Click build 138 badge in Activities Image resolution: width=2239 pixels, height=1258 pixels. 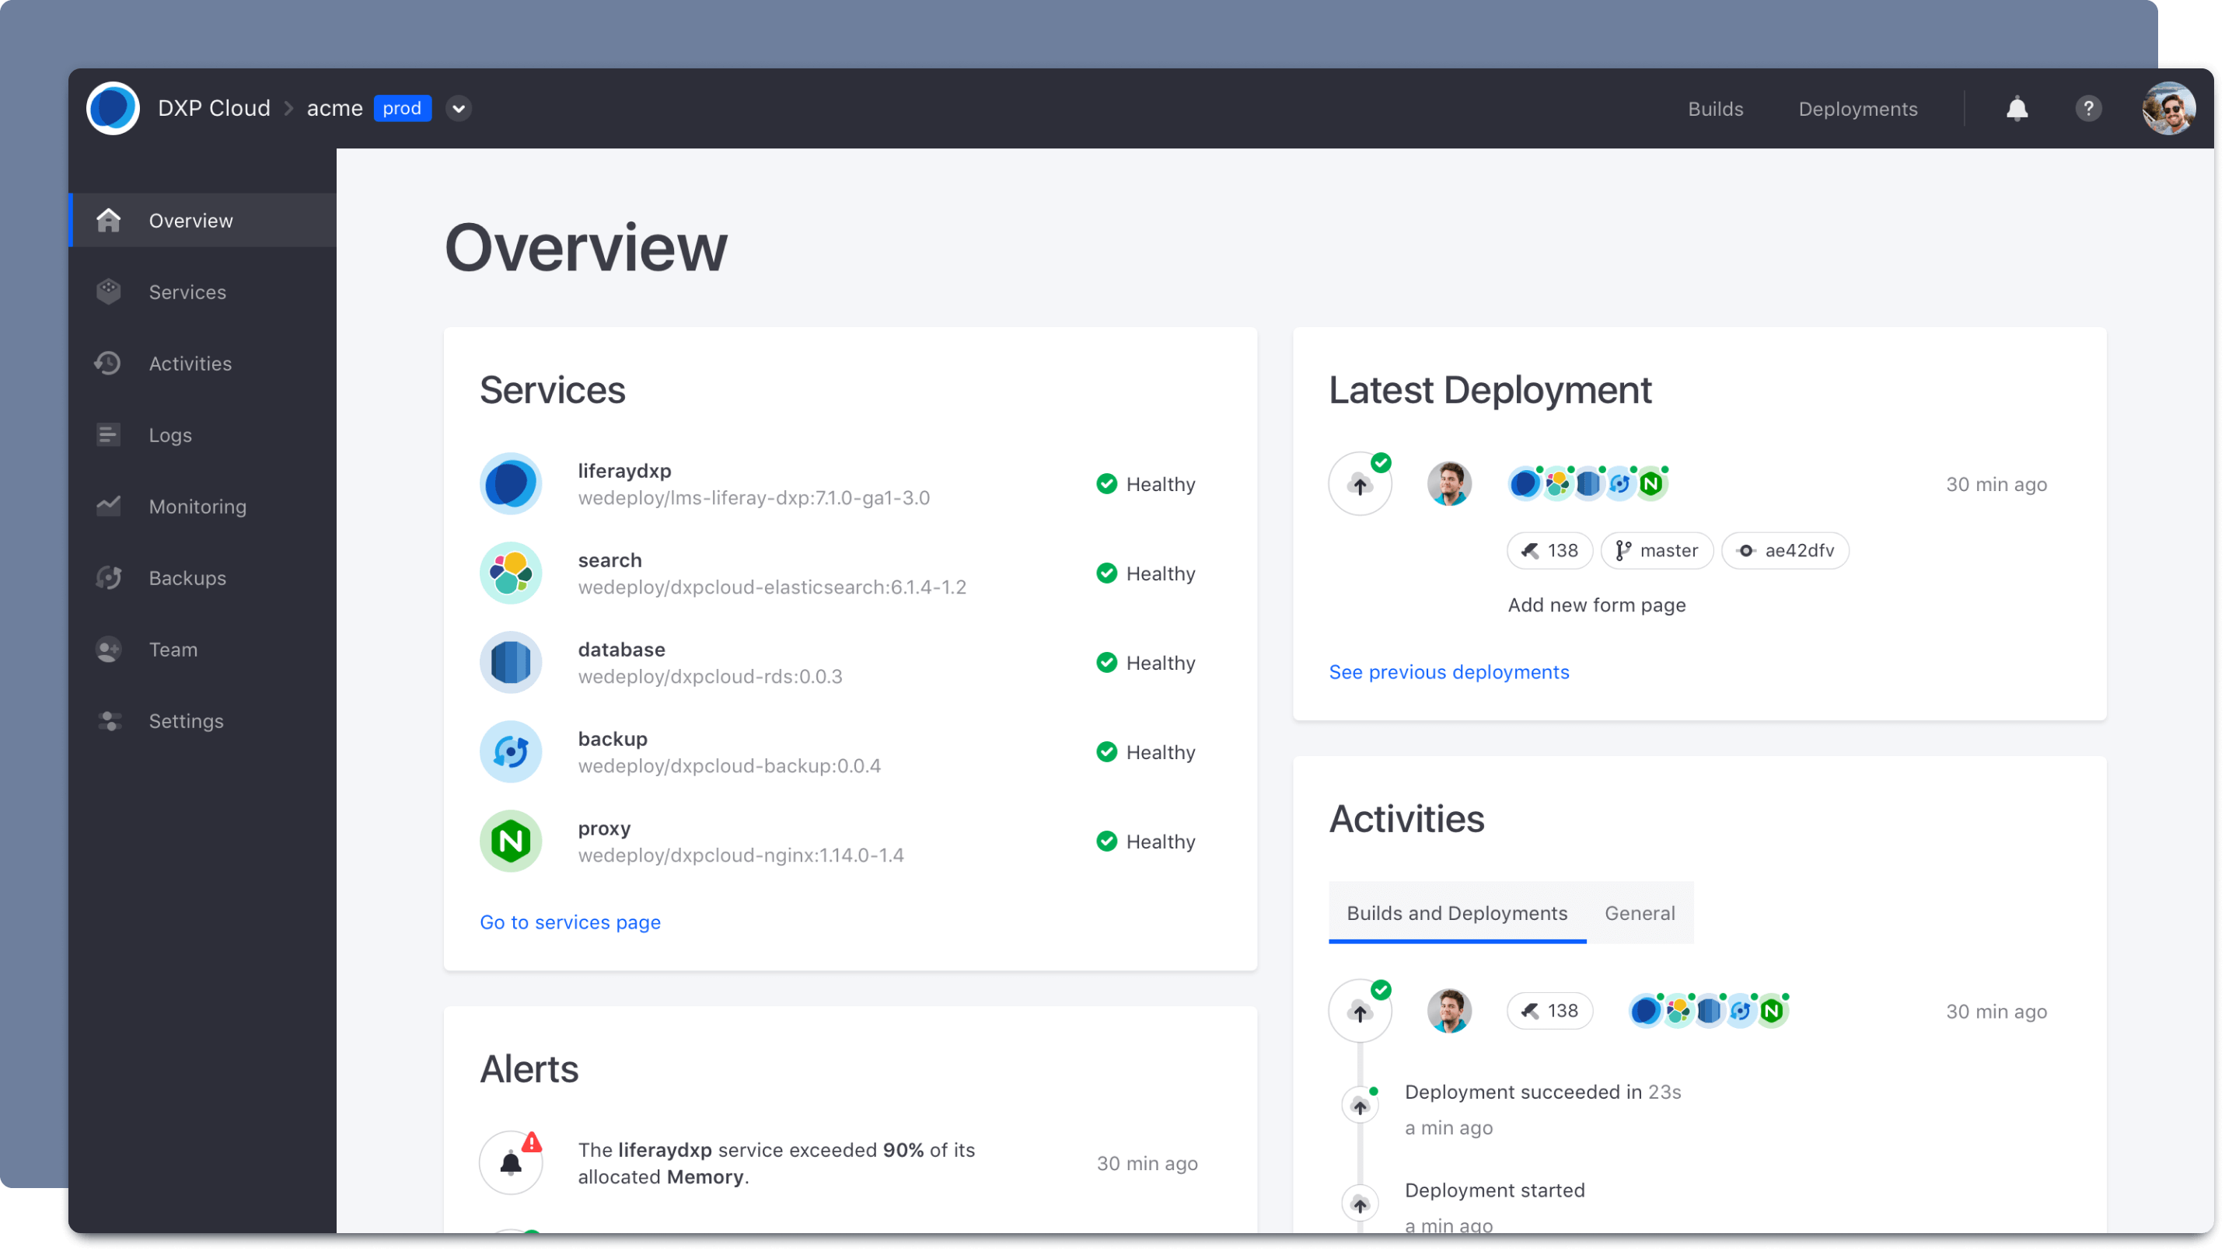click(1549, 1011)
